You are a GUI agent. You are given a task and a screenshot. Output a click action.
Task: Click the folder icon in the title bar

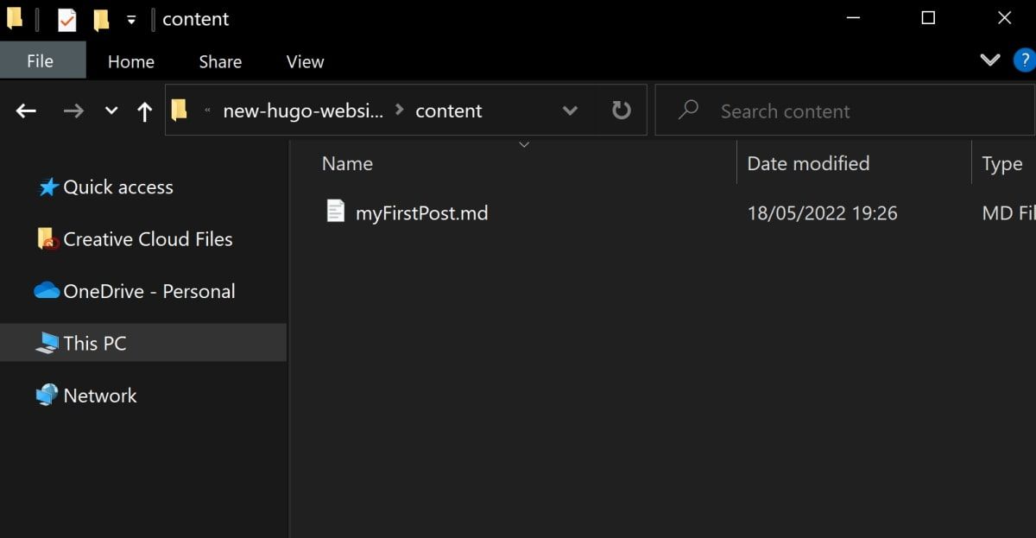(x=14, y=17)
